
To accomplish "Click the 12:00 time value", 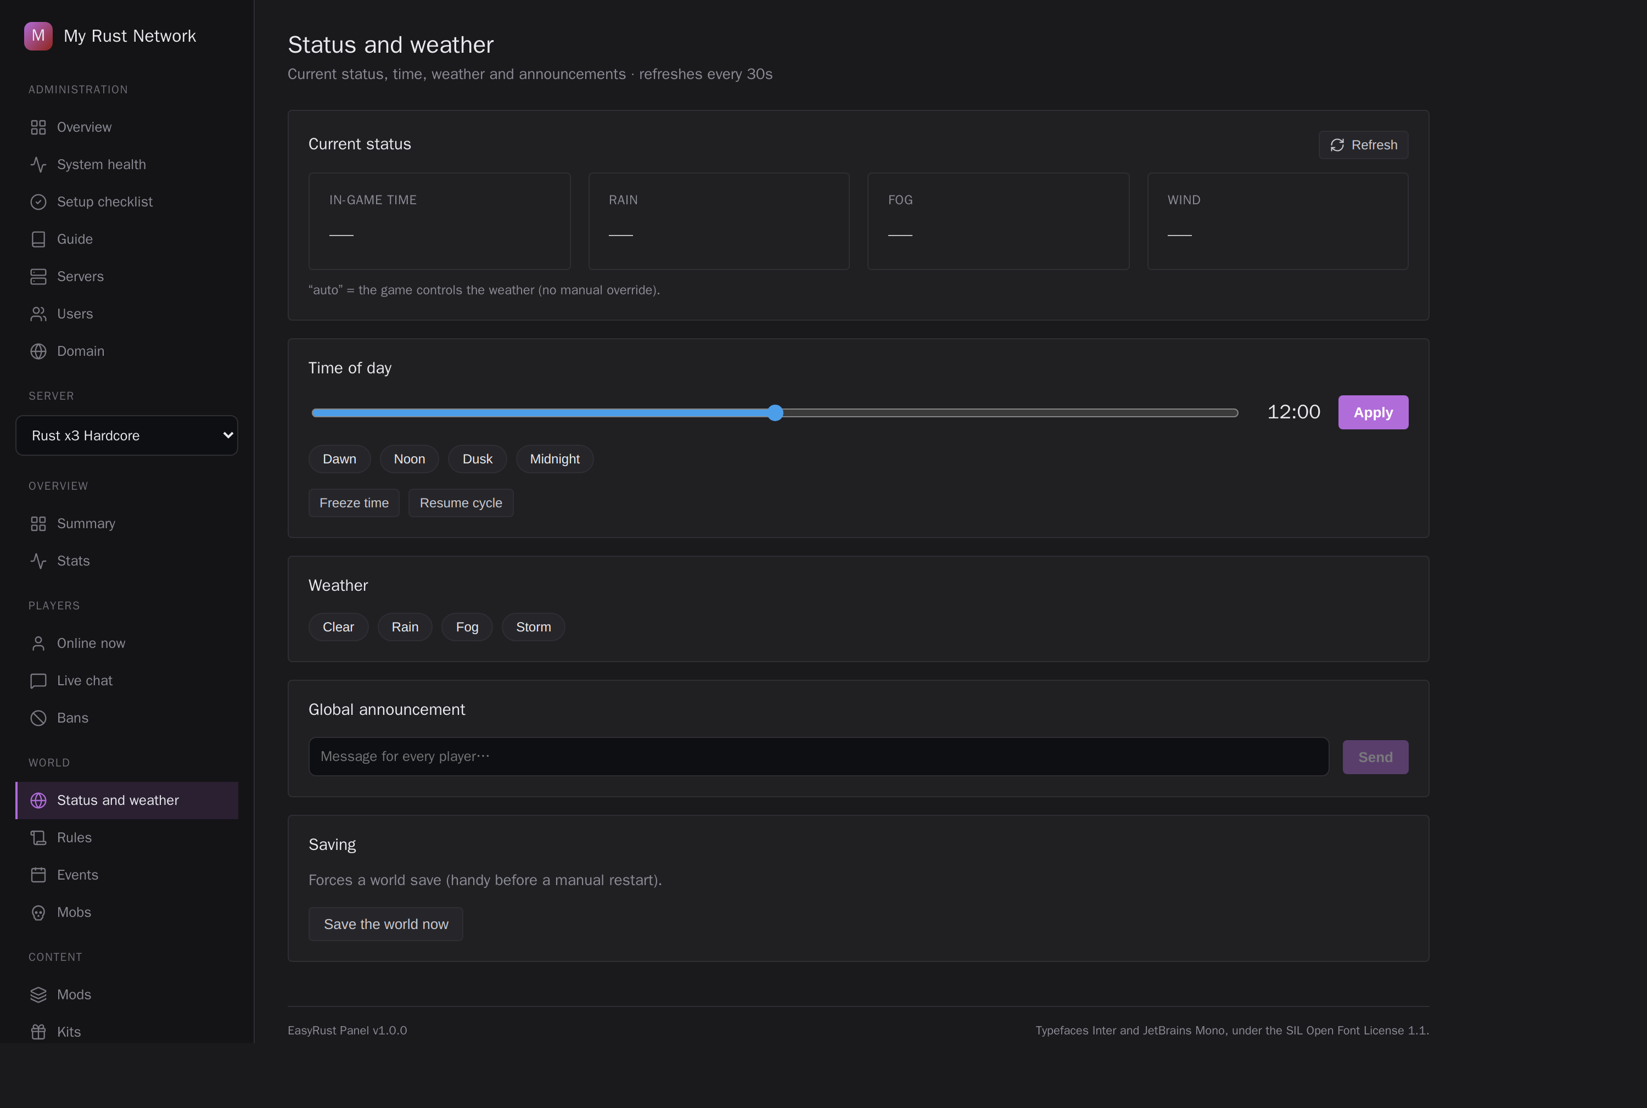I will (x=1293, y=412).
